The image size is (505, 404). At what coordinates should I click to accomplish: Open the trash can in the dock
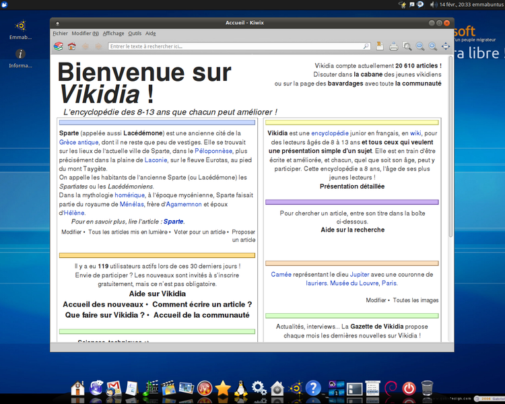pyautogui.click(x=427, y=389)
